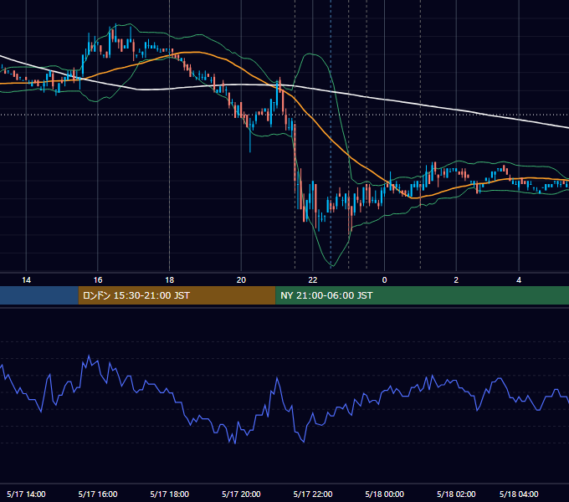The image size is (569, 502).
Task: Click the 18 hour label on the price chart axis
Action: click(x=170, y=280)
